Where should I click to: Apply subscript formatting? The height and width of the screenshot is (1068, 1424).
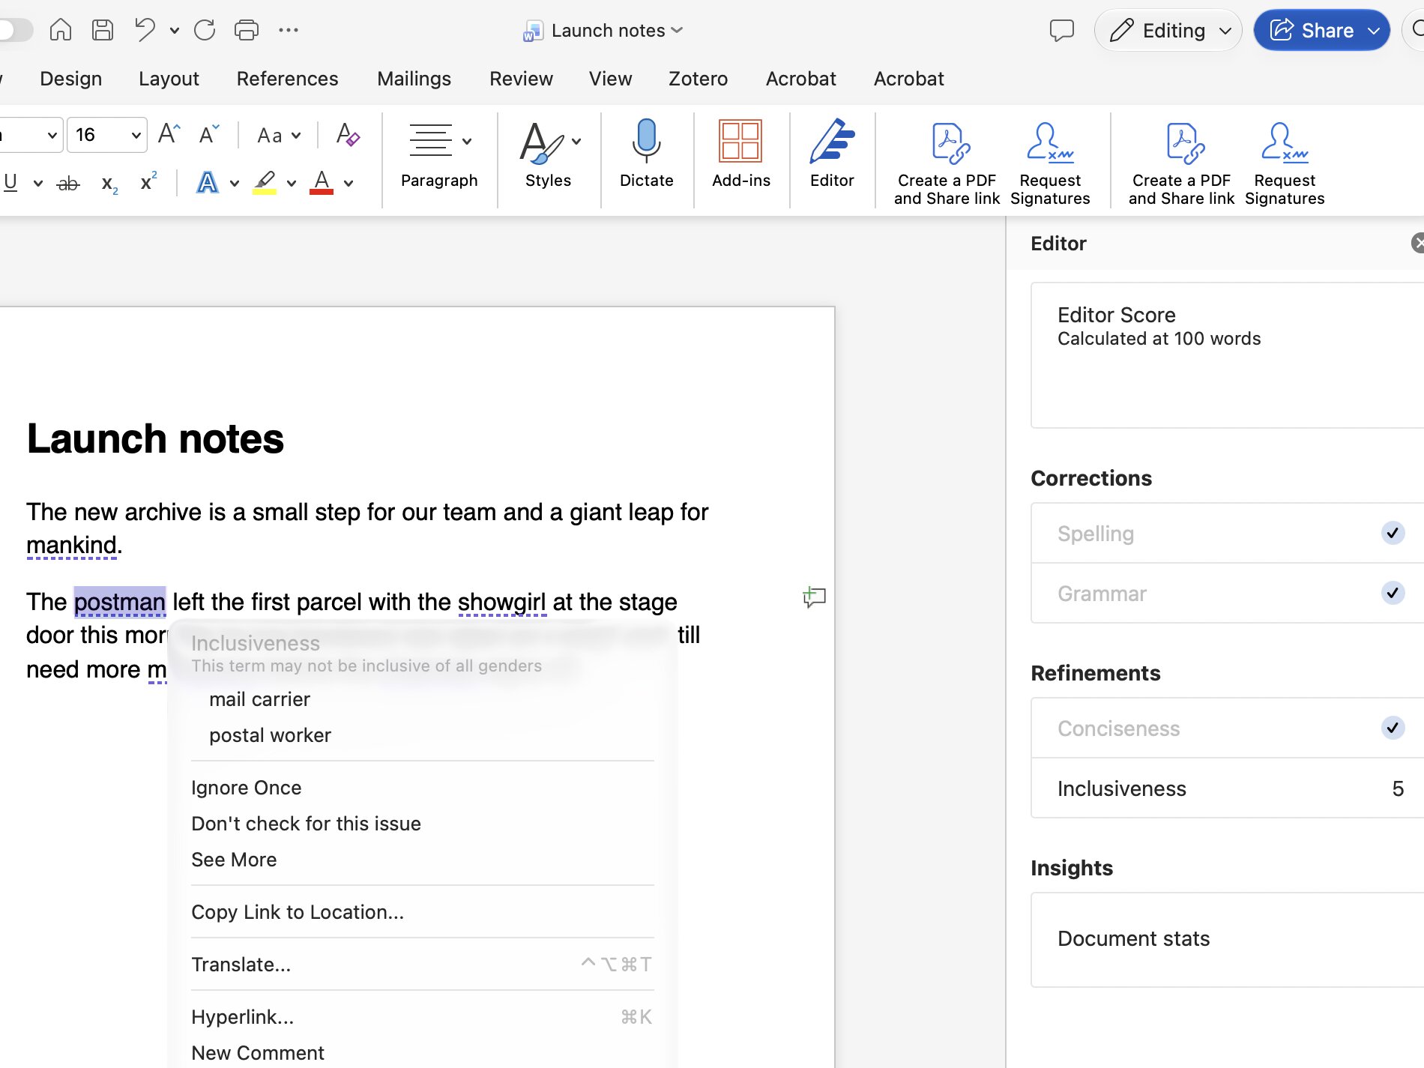pos(109,184)
